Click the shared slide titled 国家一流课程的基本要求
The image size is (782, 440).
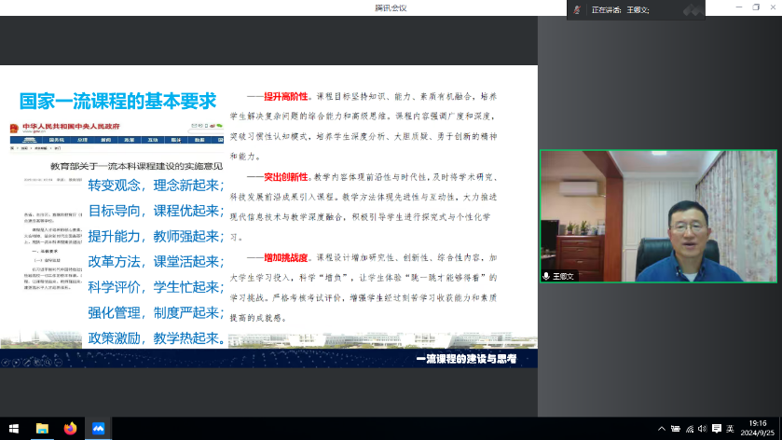(x=268, y=216)
